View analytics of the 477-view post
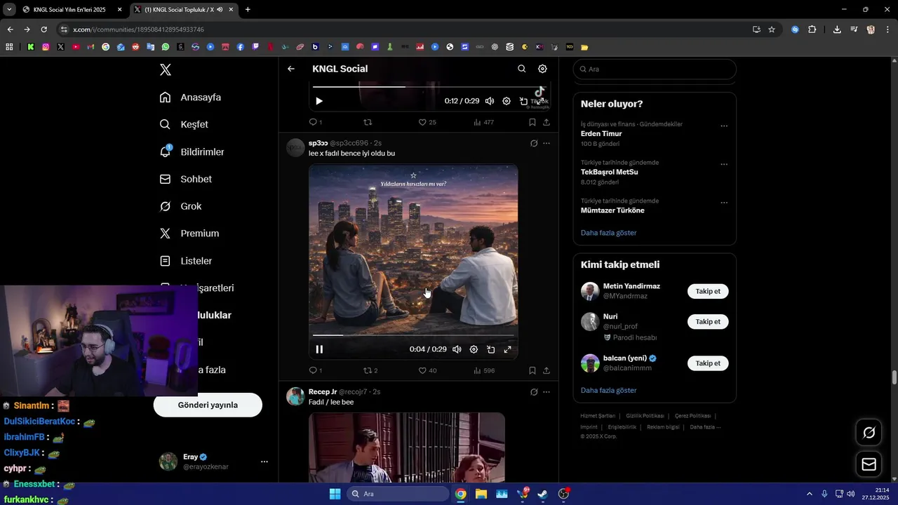Viewport: 898px width, 505px height. click(484, 122)
